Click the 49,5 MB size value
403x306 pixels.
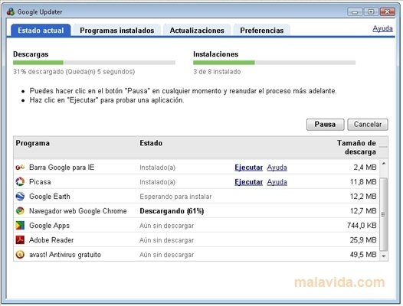[363, 255]
